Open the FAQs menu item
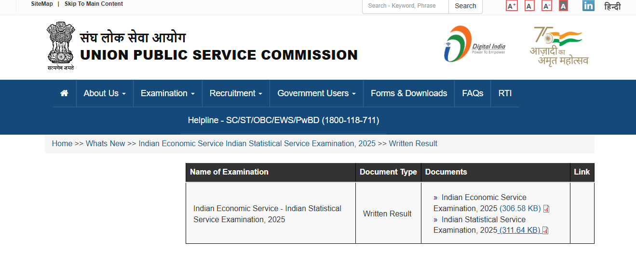The width and height of the screenshot is (636, 277). coord(473,93)
